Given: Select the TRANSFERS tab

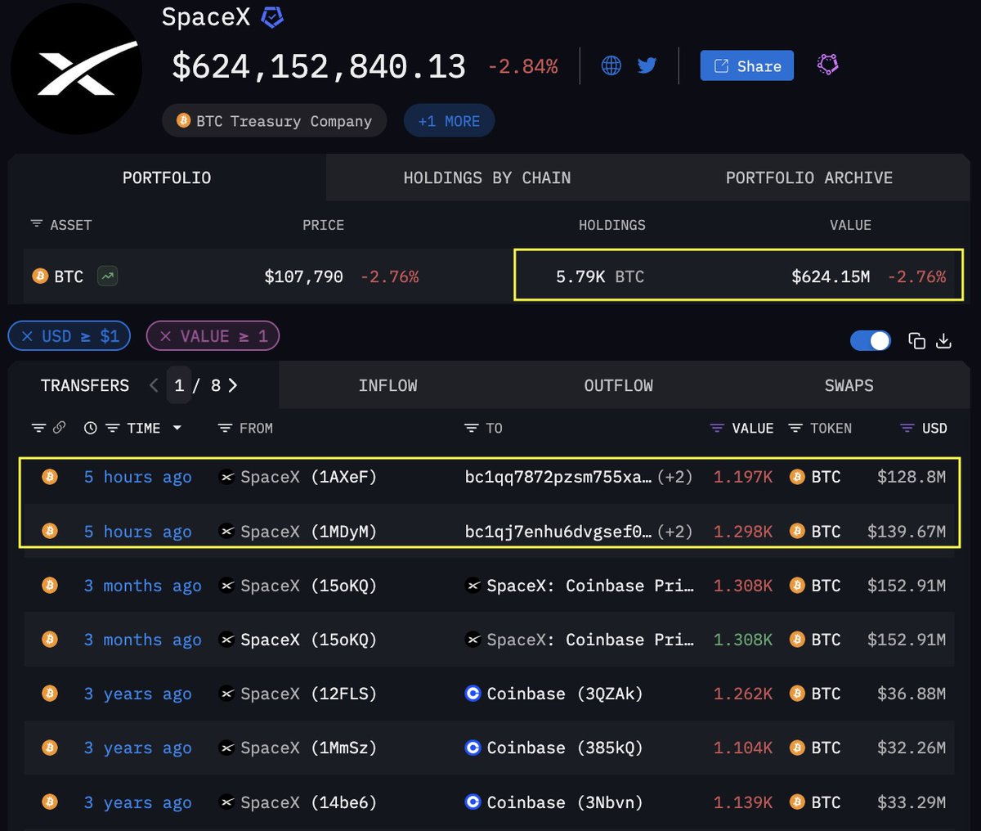Looking at the screenshot, I should pos(85,385).
